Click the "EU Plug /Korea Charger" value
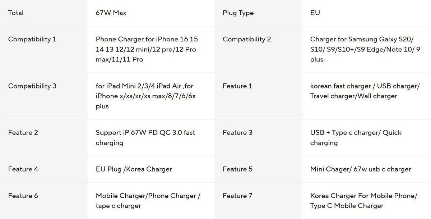 click(134, 169)
